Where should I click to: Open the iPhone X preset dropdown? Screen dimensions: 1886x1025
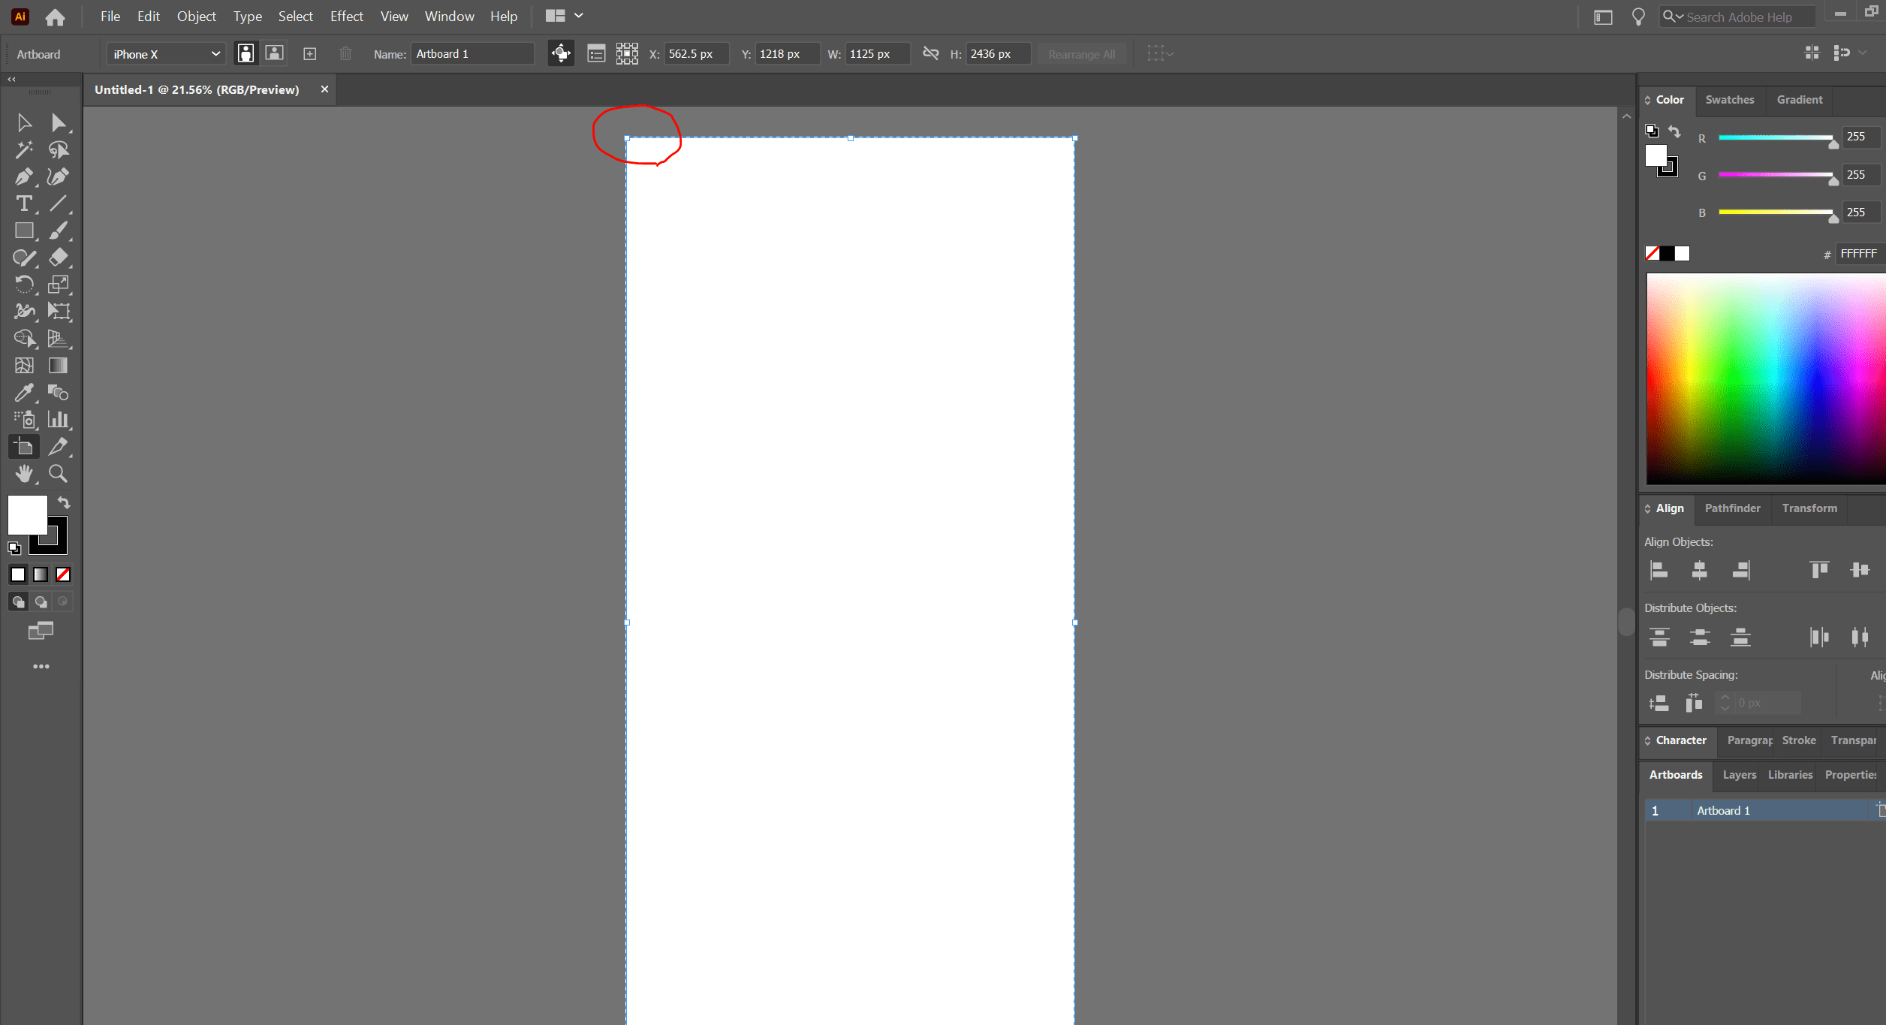tap(164, 53)
